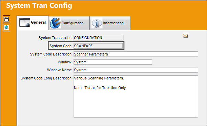Click the note 'This is for Trax Use Only.'
This screenshot has height=126, width=207.
point(106,88)
